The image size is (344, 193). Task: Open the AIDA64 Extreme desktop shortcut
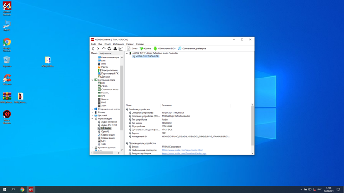pyautogui.click(x=7, y=9)
